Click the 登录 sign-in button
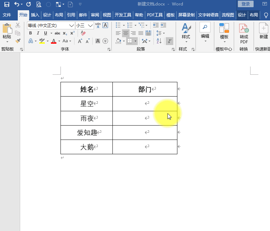This screenshot has width=270, height=231. [245, 4]
